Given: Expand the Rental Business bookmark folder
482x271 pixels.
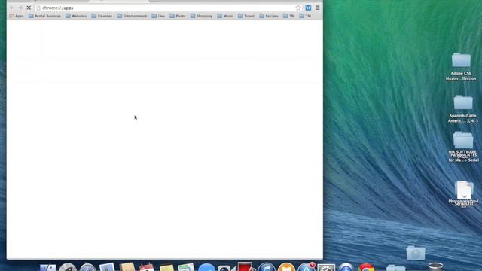Looking at the screenshot, I should click(x=44, y=16).
